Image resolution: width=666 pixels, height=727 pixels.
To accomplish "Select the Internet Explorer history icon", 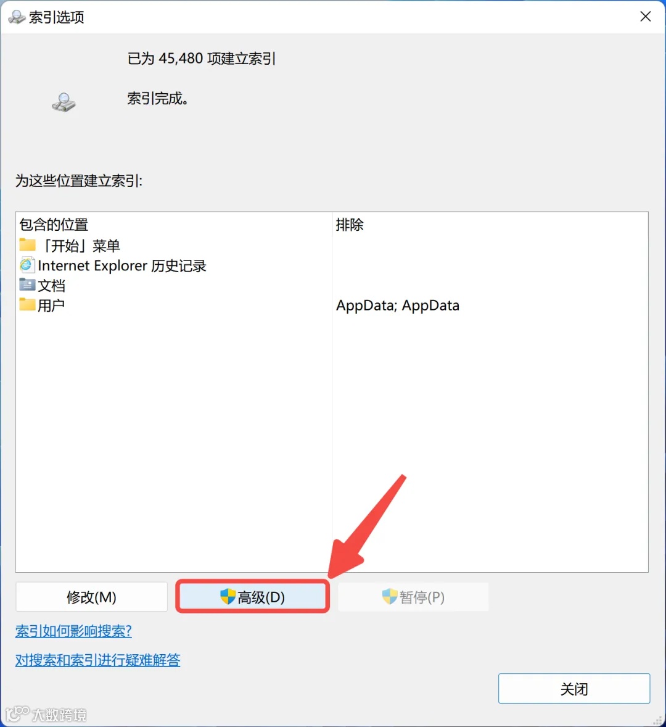I will [27, 265].
